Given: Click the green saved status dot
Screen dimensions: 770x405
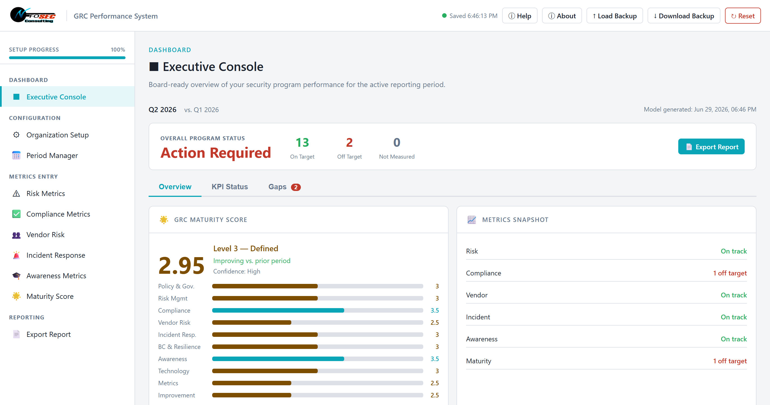Looking at the screenshot, I should click(444, 15).
